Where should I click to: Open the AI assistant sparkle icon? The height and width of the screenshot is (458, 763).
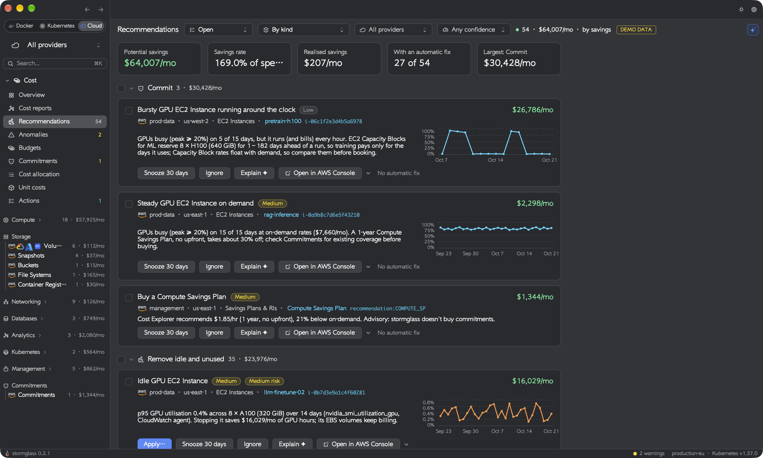click(x=753, y=30)
